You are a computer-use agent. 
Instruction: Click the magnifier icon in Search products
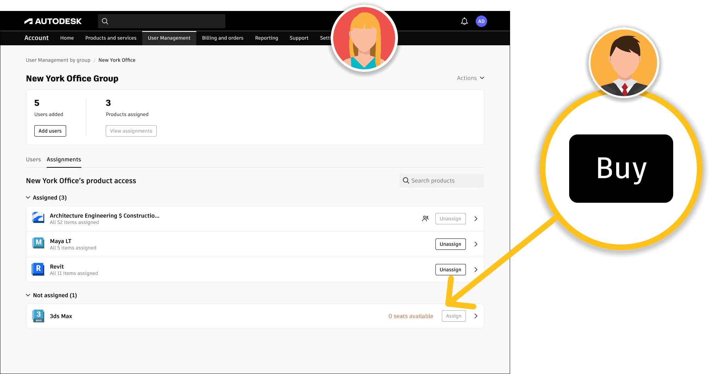click(x=406, y=180)
